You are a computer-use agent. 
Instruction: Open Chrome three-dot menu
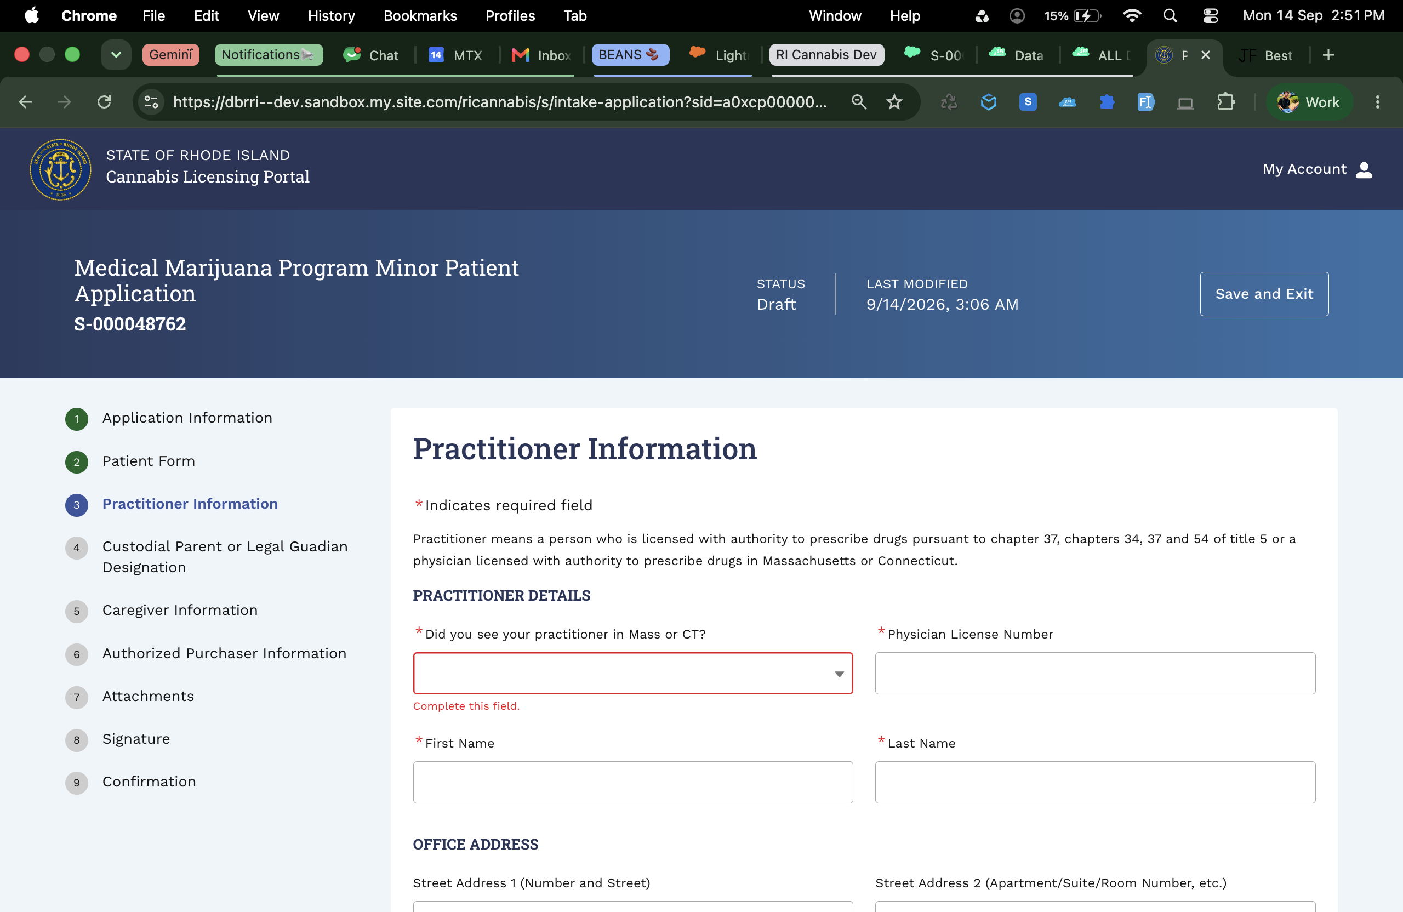coord(1378,102)
